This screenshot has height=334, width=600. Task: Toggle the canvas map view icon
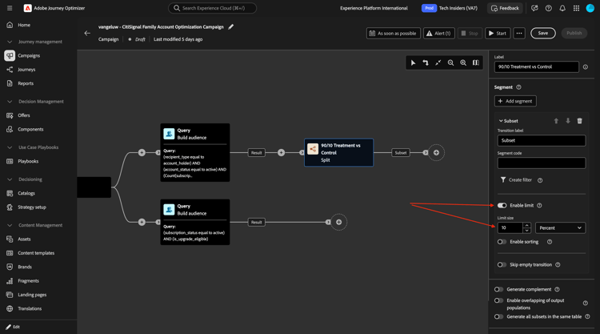pyautogui.click(x=476, y=62)
